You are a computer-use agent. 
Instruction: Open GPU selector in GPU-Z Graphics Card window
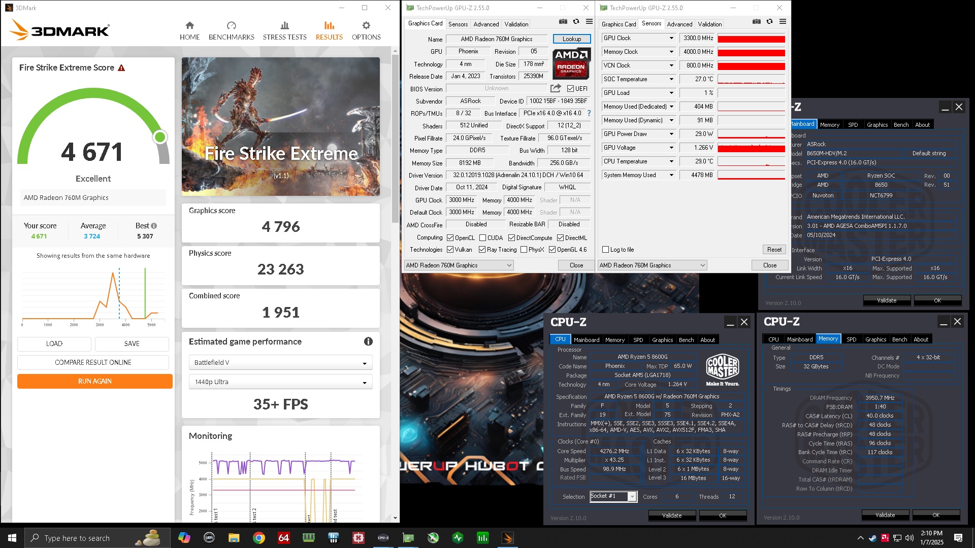(459, 265)
